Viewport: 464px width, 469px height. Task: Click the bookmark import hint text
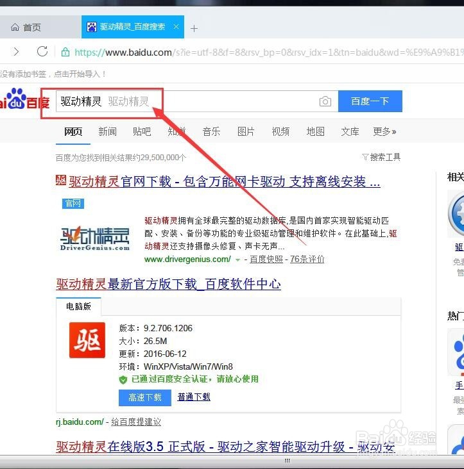[53, 74]
